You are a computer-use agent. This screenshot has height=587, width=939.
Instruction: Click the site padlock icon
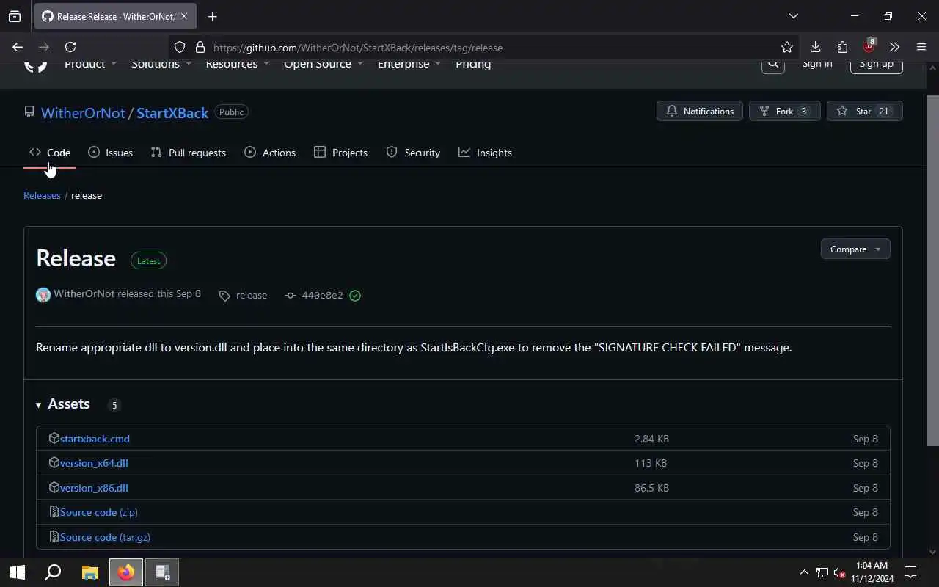[200, 47]
